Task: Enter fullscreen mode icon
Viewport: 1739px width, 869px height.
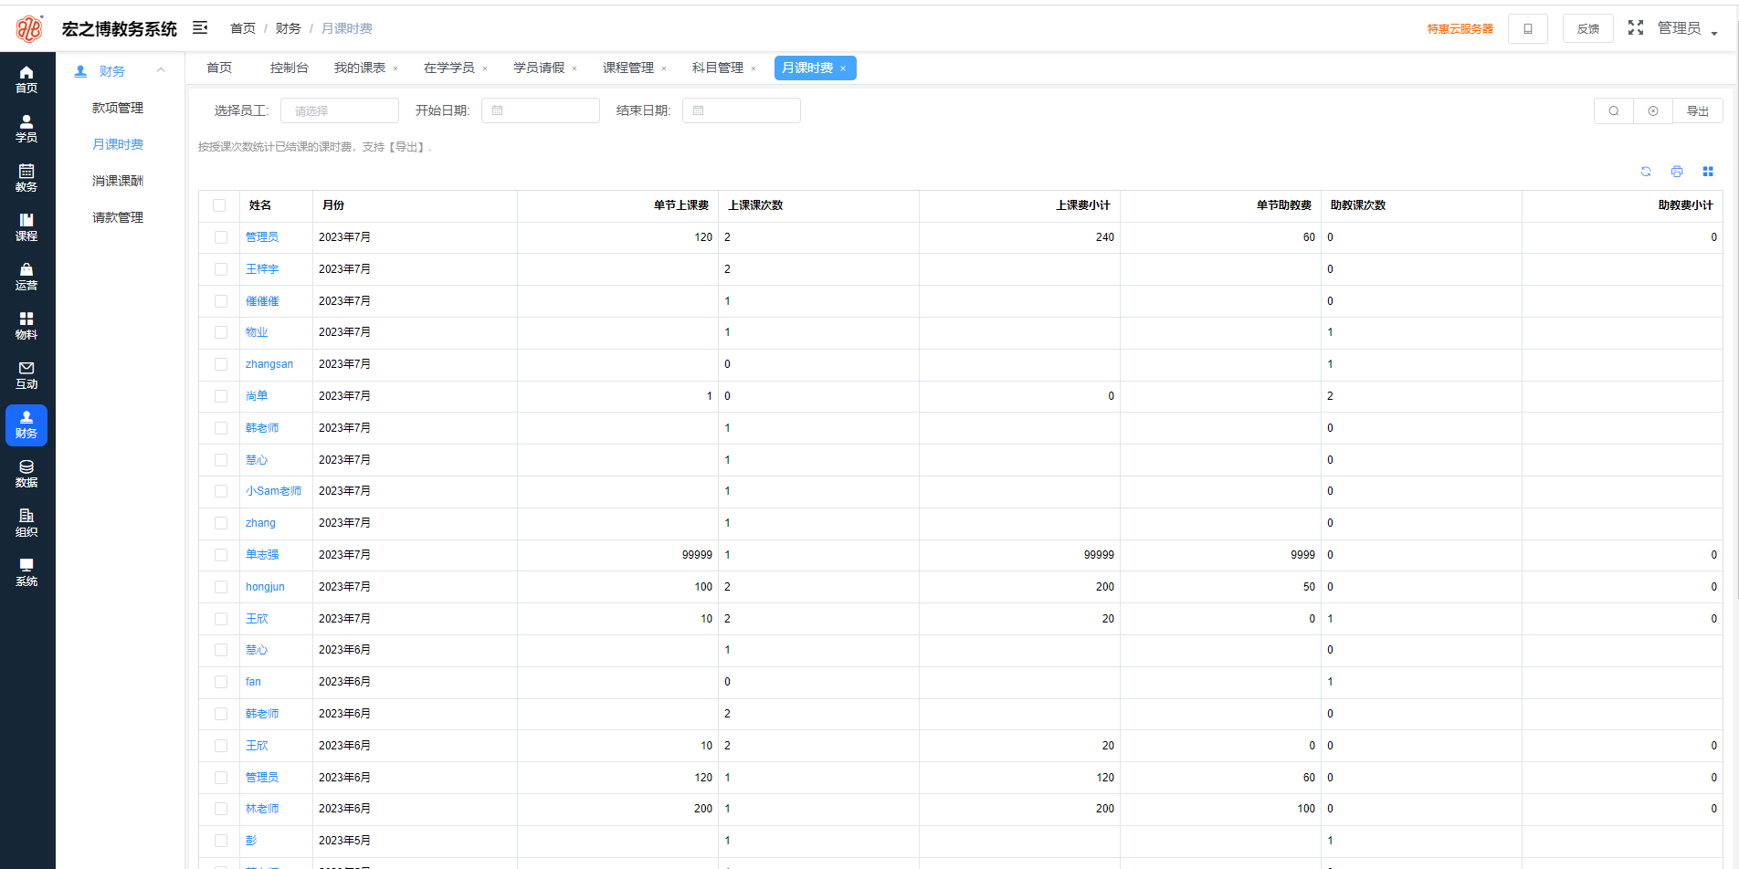Action: pos(1636,28)
